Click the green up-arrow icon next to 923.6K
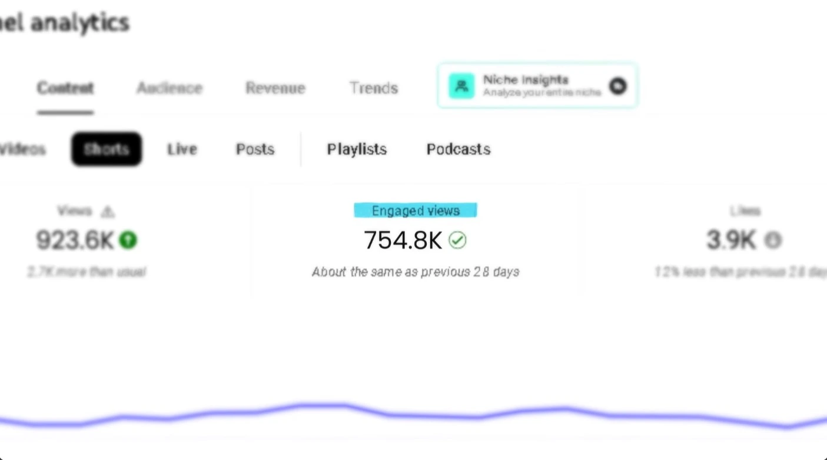Image resolution: width=827 pixels, height=460 pixels. [x=128, y=239]
